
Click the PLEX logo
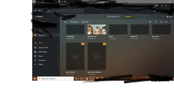click(41, 11)
